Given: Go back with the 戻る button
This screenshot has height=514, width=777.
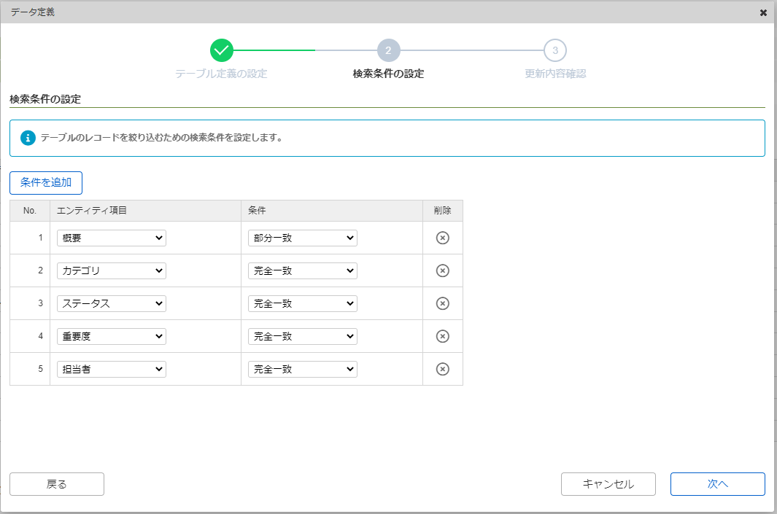Looking at the screenshot, I should coord(57,484).
